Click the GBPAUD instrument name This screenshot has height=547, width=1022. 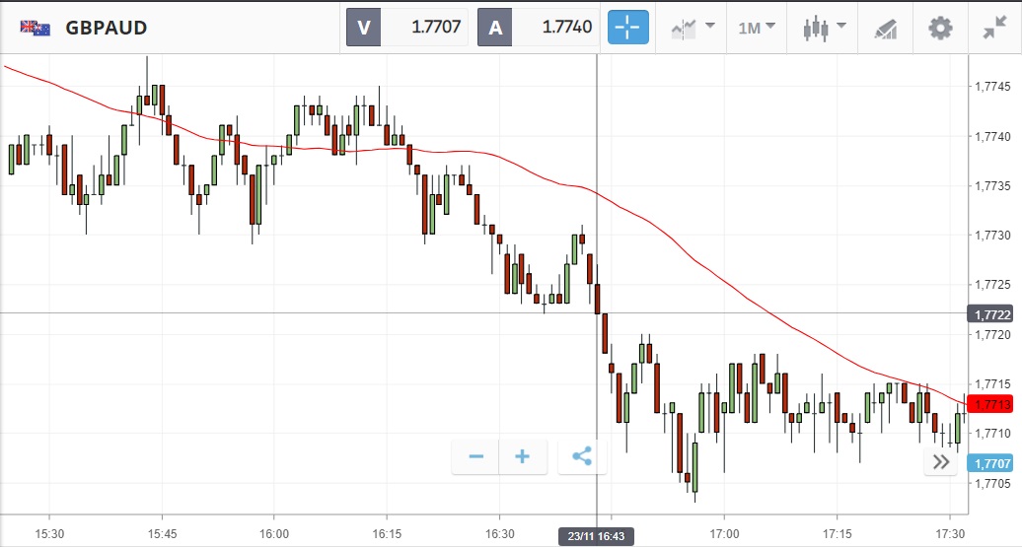click(x=107, y=28)
